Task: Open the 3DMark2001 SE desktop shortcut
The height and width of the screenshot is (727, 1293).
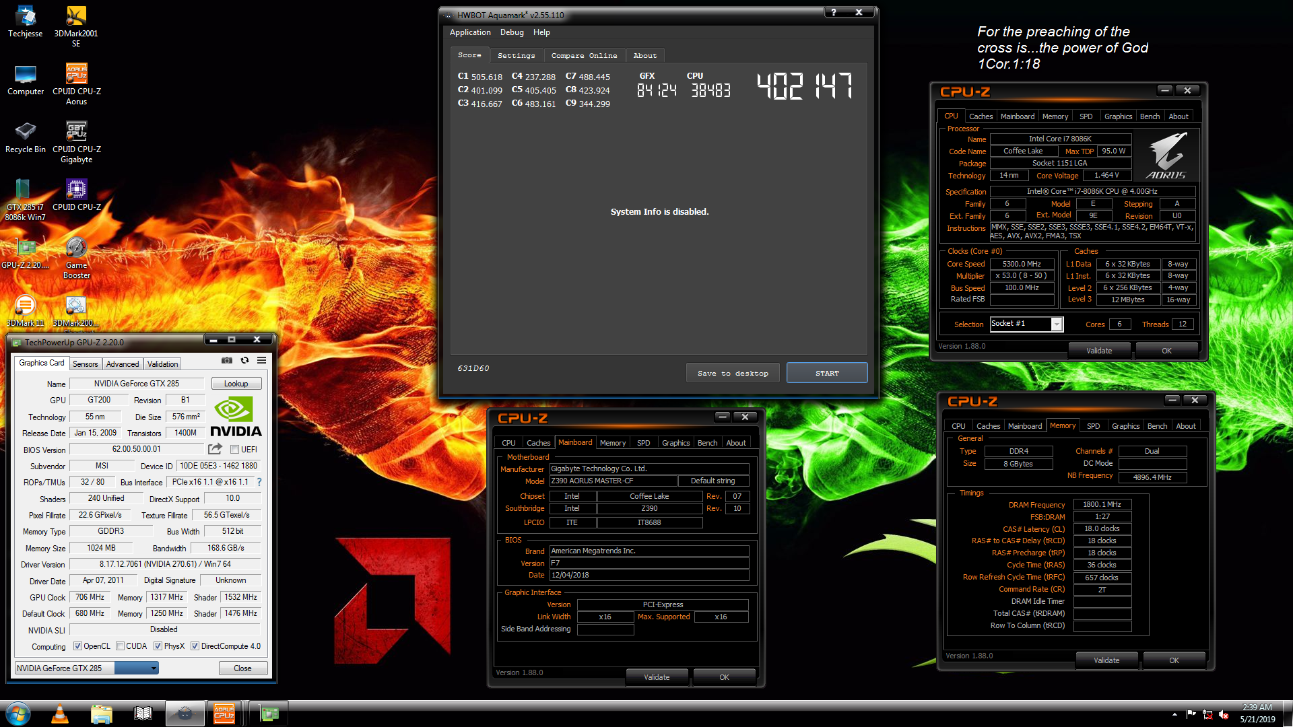Action: (x=76, y=26)
